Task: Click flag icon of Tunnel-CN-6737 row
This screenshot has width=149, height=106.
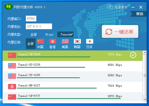Action: pyautogui.click(x=12, y=97)
